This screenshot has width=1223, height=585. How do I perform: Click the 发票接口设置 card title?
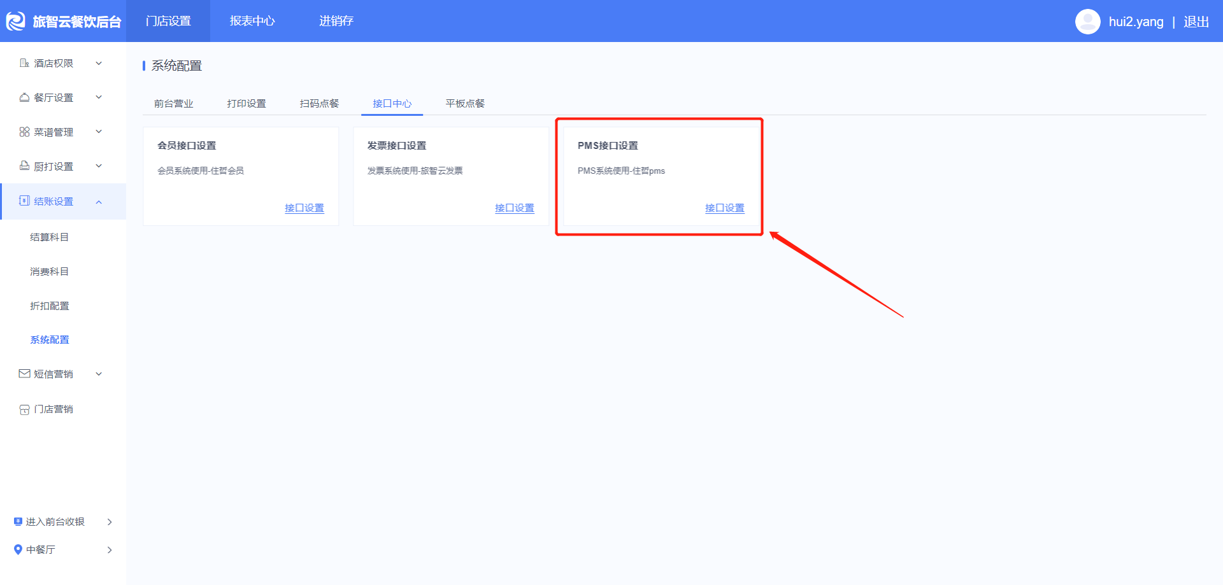397,145
